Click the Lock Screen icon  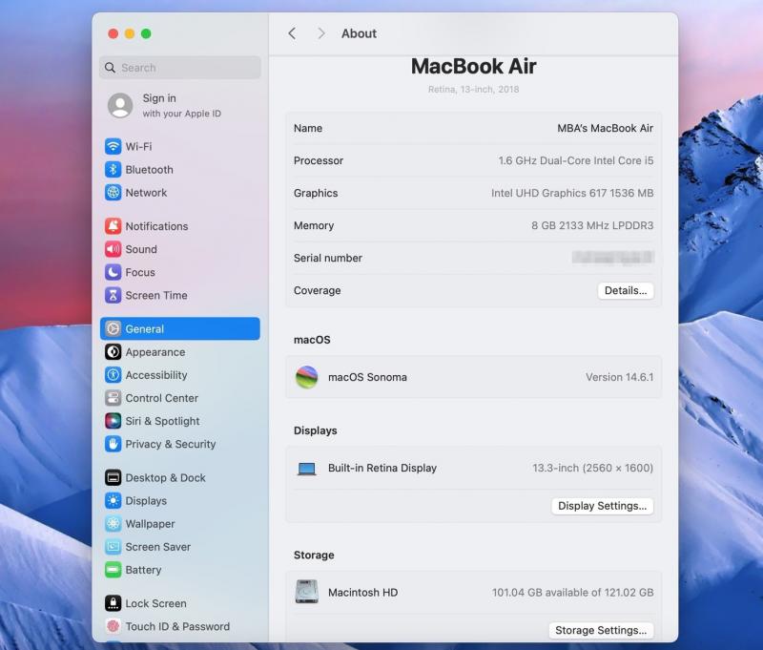pyautogui.click(x=113, y=603)
